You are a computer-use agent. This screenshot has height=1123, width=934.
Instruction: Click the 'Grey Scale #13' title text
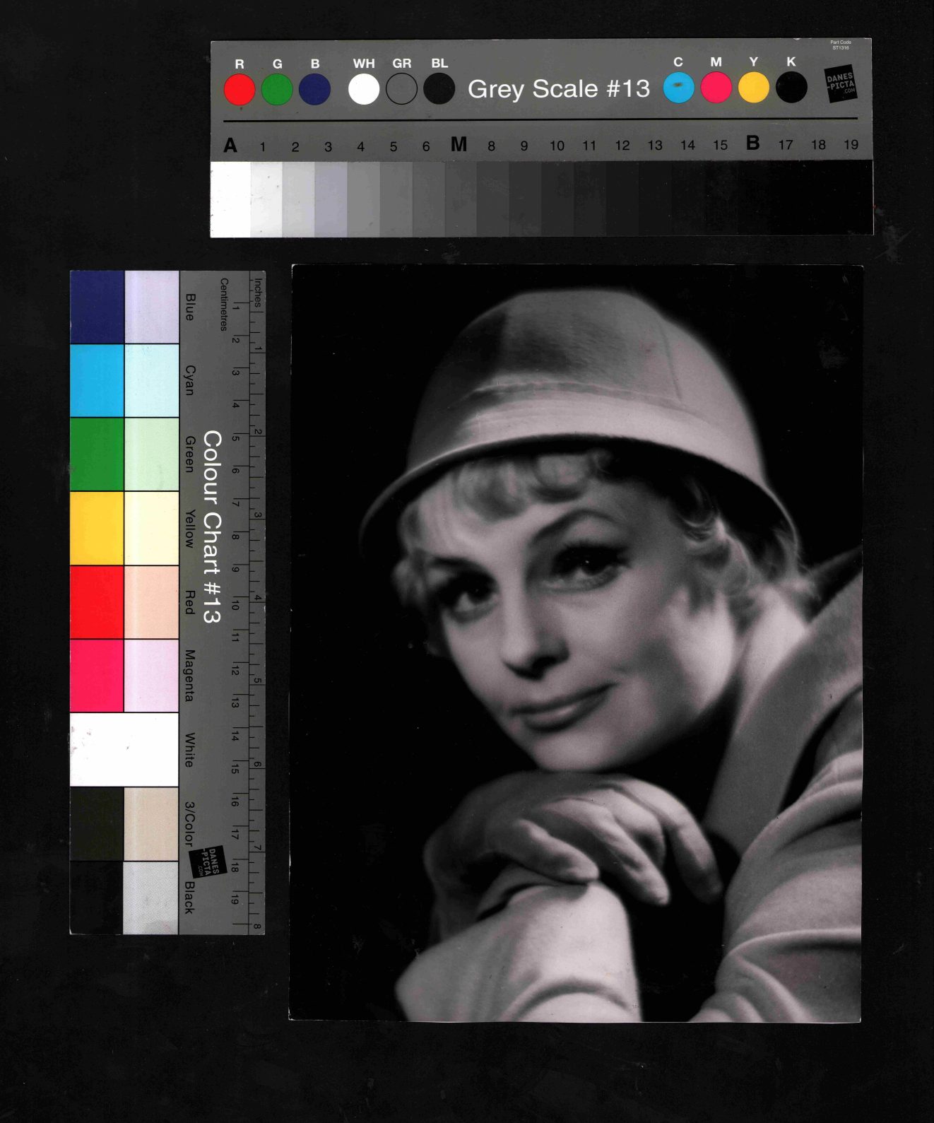(558, 89)
